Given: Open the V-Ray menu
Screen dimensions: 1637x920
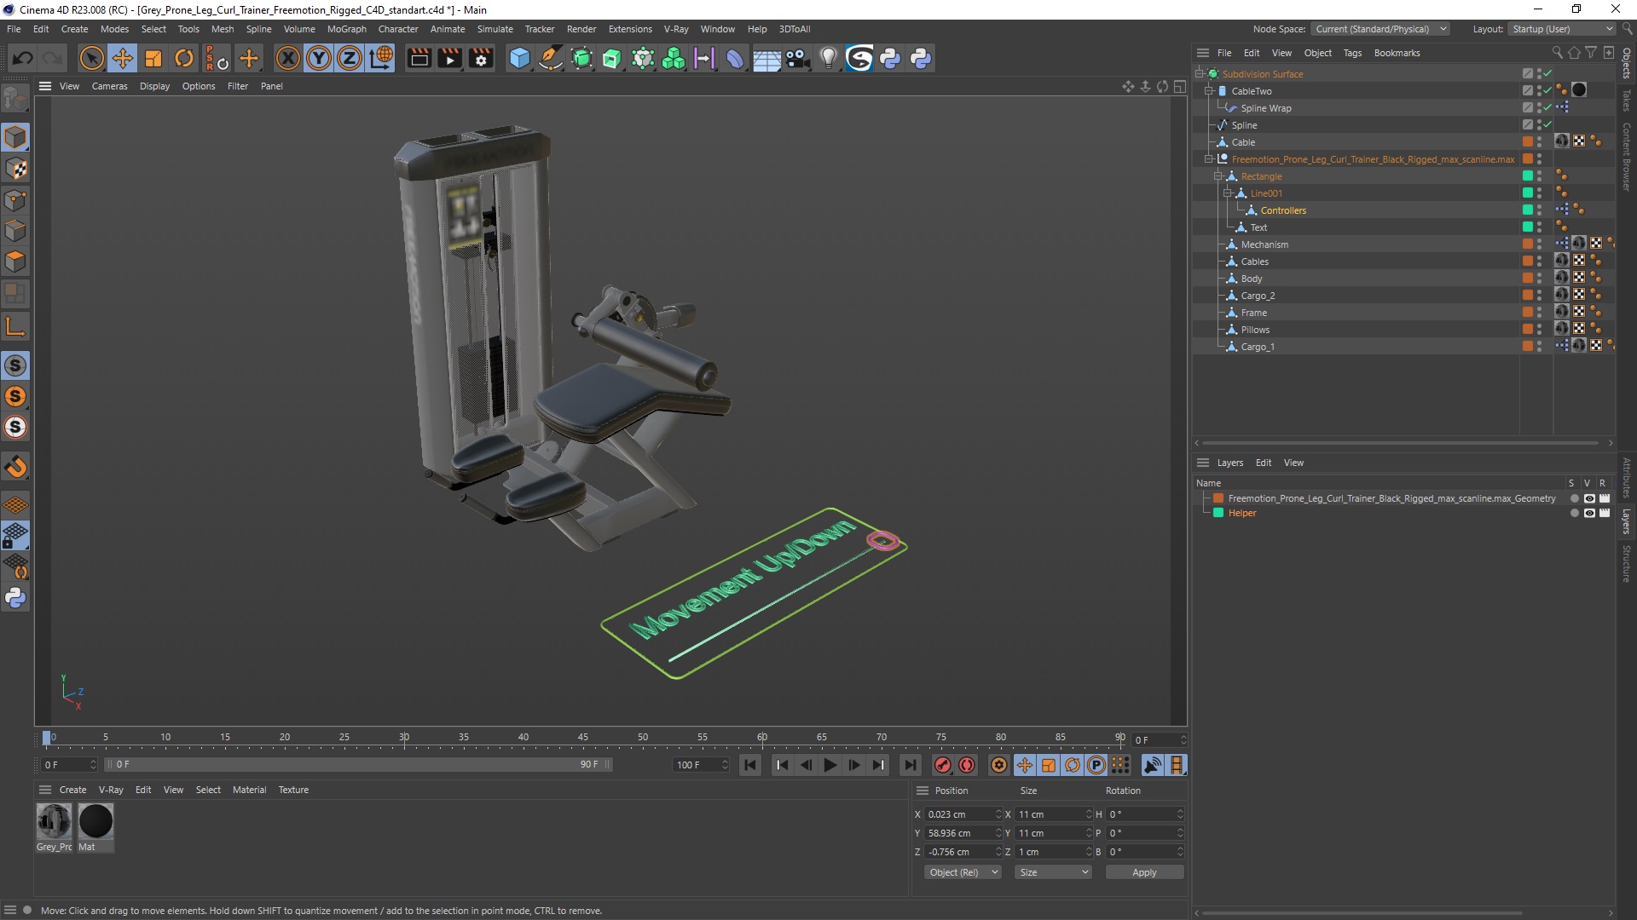Looking at the screenshot, I should tap(676, 29).
